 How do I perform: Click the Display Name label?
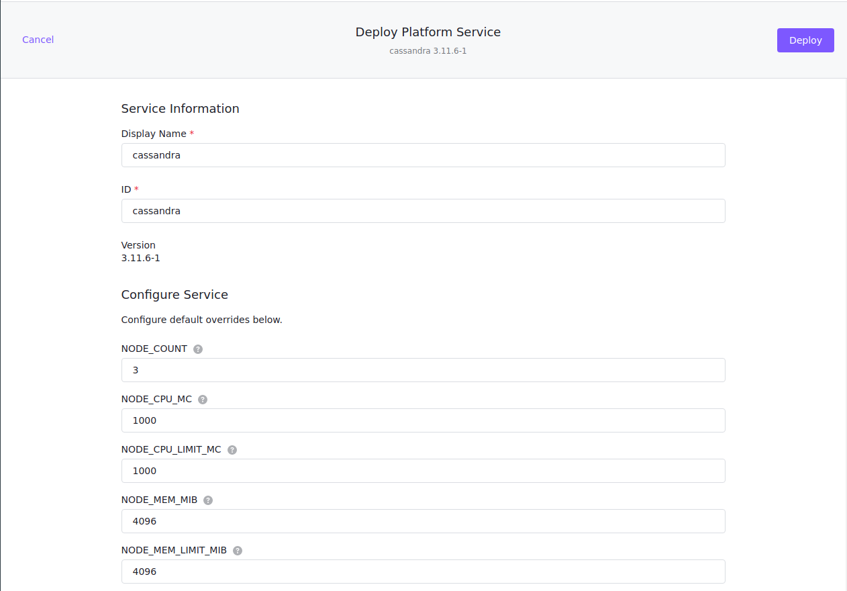pos(154,134)
